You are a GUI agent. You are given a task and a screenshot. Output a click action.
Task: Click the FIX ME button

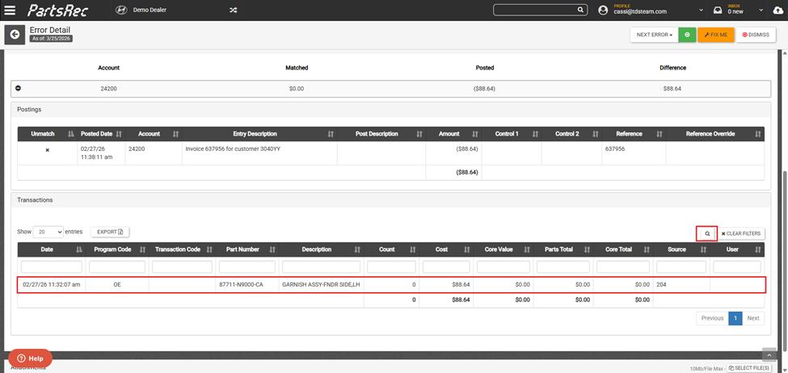[x=716, y=35]
